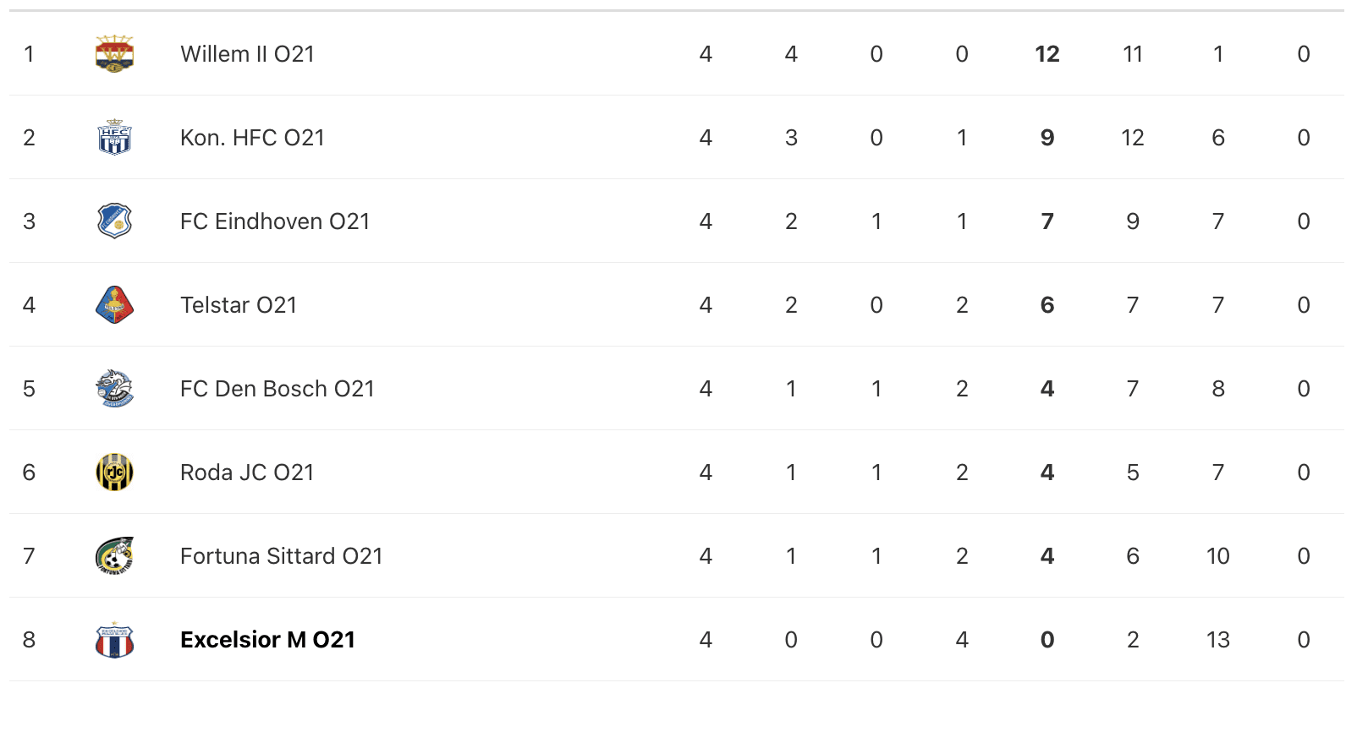Click the Roda JC O21 yellow-black crest
The height and width of the screenshot is (732, 1357).
coord(114,473)
